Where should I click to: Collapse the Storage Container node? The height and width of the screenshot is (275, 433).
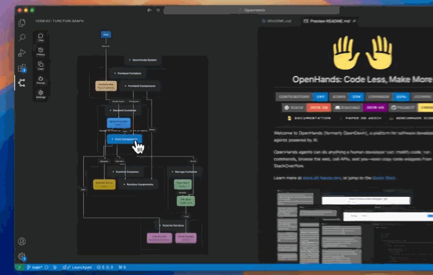tap(172, 171)
